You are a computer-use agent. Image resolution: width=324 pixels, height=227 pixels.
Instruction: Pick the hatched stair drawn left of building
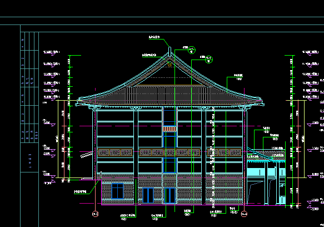tap(87, 155)
